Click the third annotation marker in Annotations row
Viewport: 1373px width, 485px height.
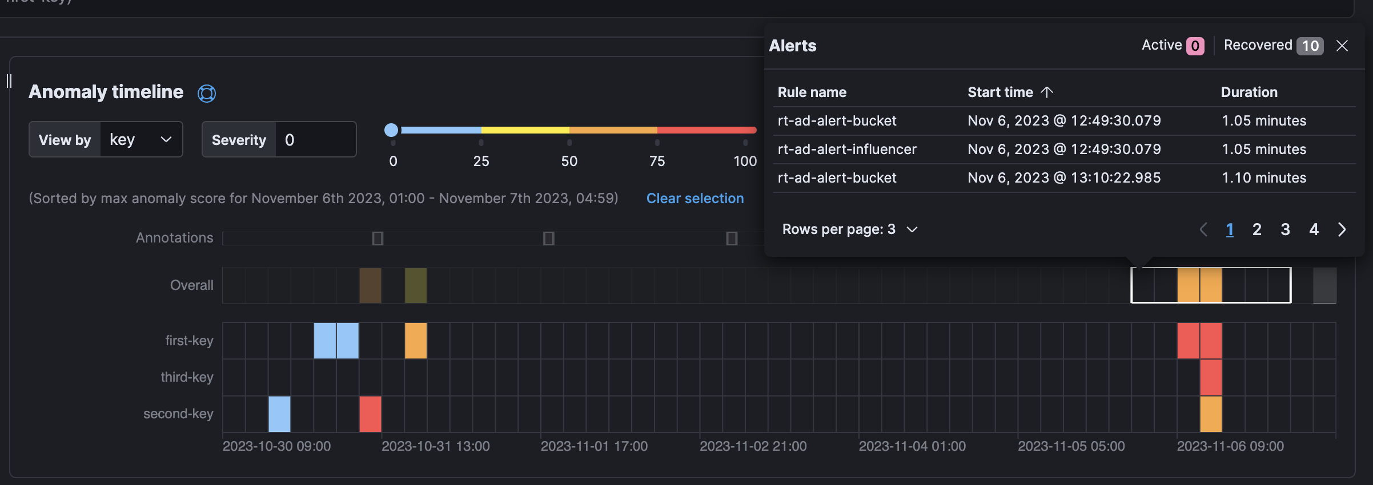tap(732, 239)
